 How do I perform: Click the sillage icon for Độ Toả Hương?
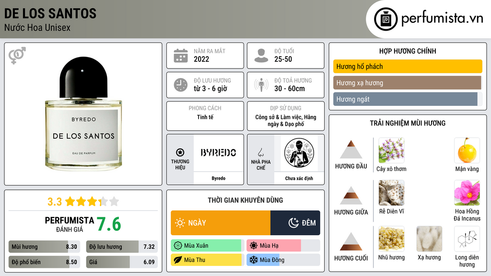(x=261, y=85)
